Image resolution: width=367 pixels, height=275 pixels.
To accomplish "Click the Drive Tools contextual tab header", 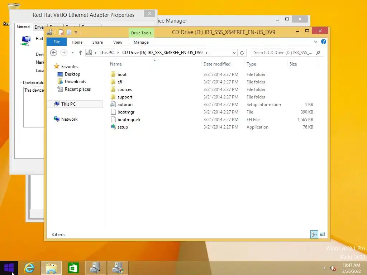I will click(x=141, y=33).
